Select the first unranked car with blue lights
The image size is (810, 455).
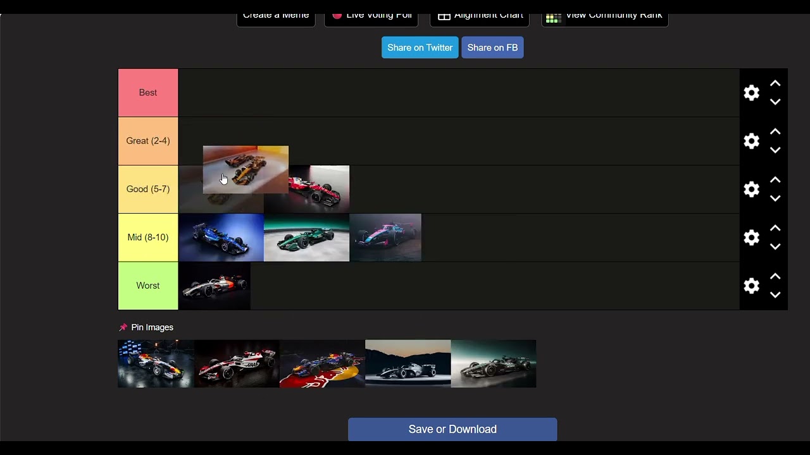(156, 363)
